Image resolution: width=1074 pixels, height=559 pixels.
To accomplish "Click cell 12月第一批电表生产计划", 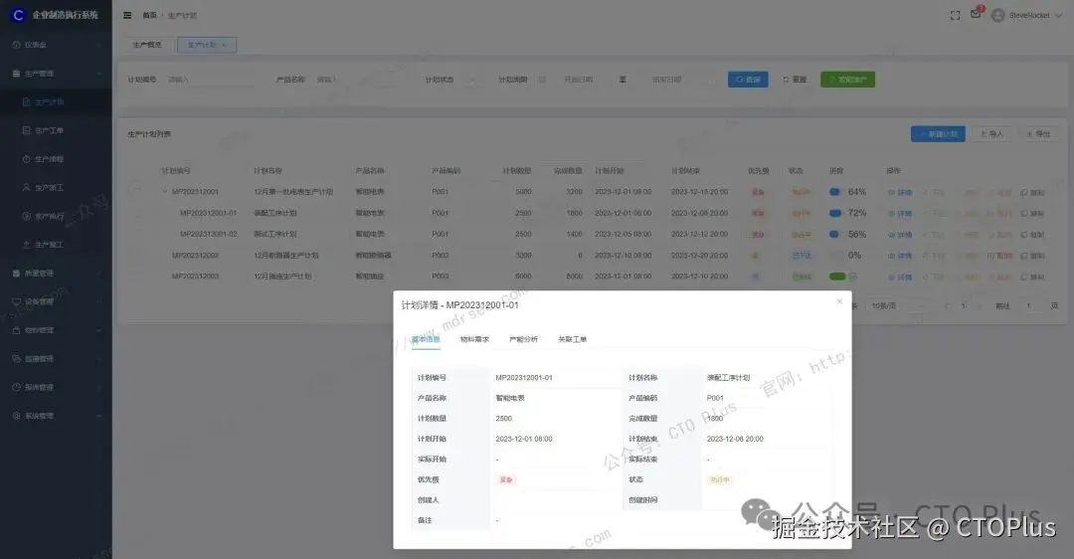I will click(x=293, y=192).
